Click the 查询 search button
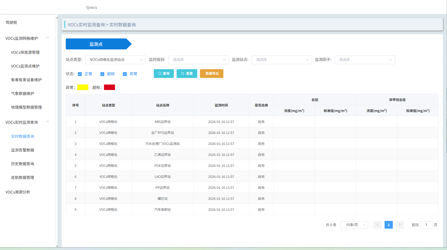 [164, 74]
